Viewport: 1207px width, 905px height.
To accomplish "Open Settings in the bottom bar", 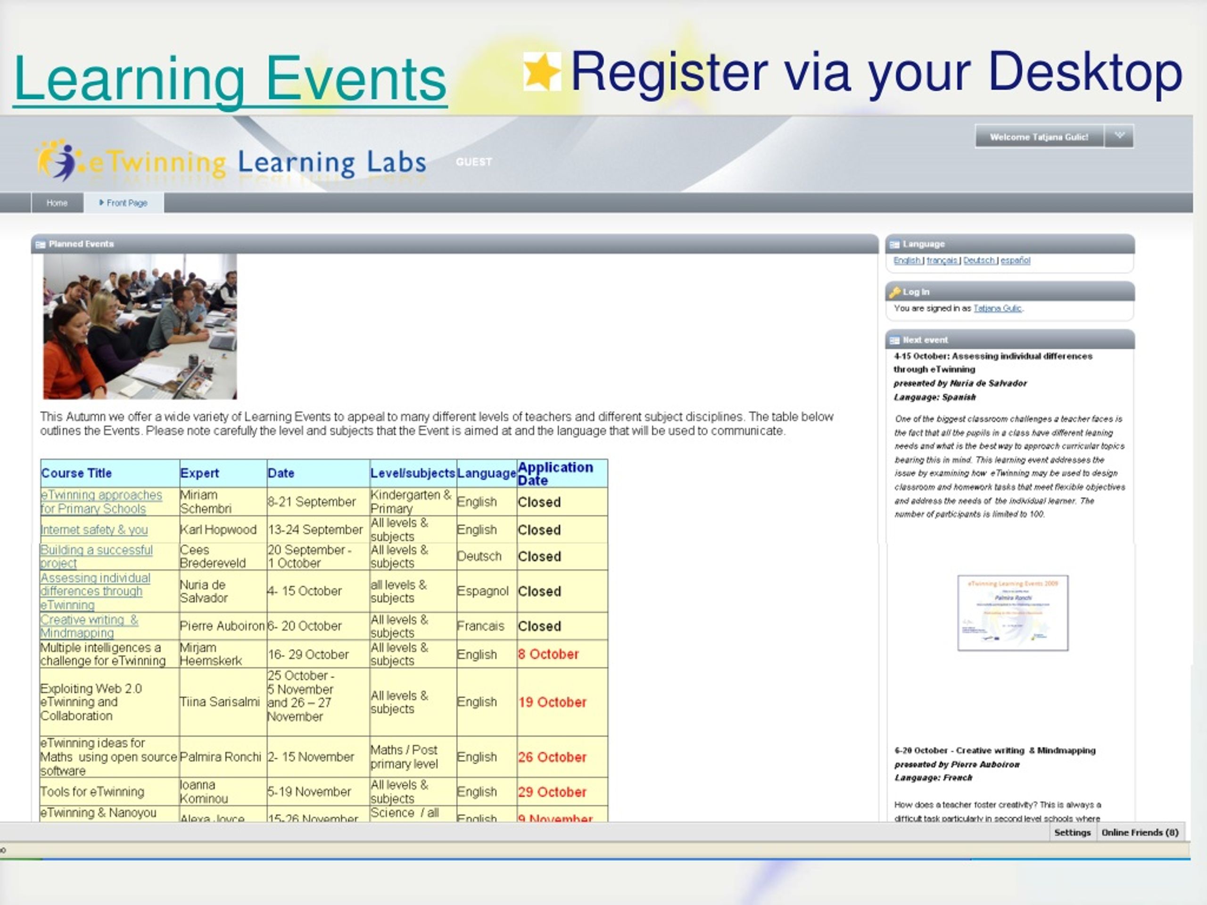I will pyautogui.click(x=1072, y=832).
